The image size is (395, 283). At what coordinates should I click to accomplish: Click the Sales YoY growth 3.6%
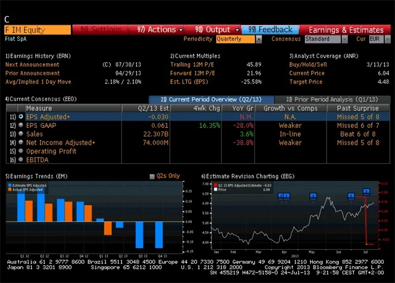[x=247, y=134]
